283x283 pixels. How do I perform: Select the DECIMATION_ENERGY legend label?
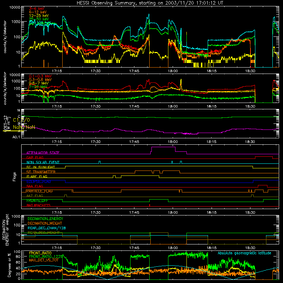point(45,219)
